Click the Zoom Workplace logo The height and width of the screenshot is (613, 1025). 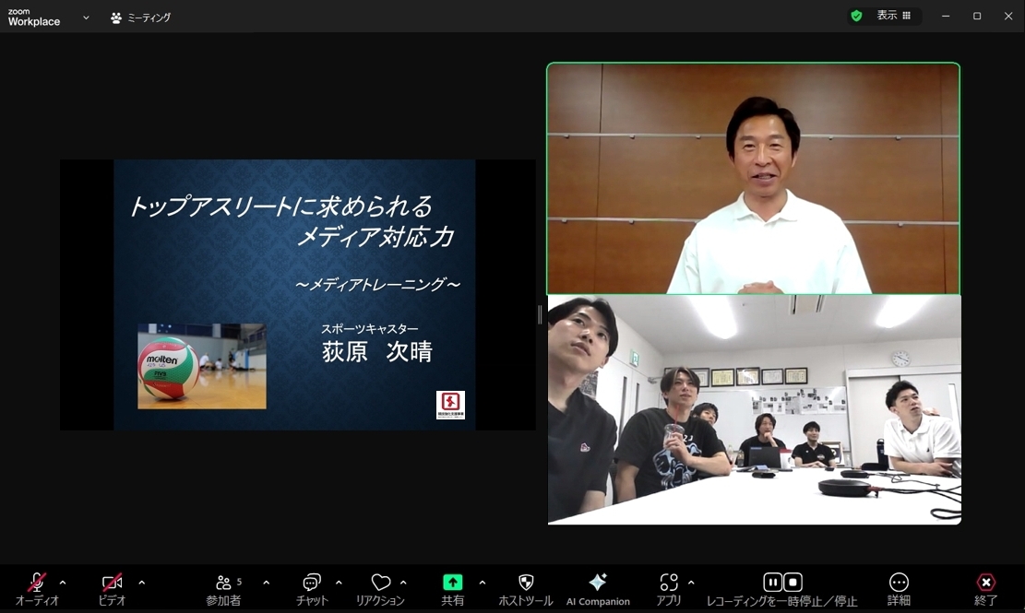tap(34, 18)
